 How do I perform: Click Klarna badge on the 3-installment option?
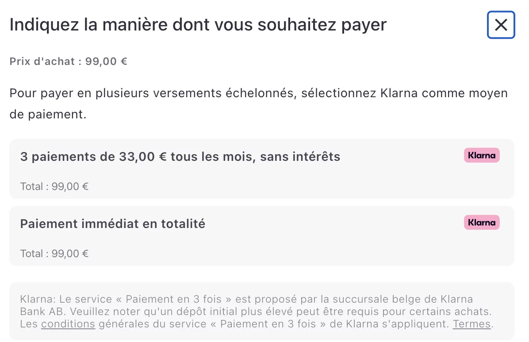(481, 156)
